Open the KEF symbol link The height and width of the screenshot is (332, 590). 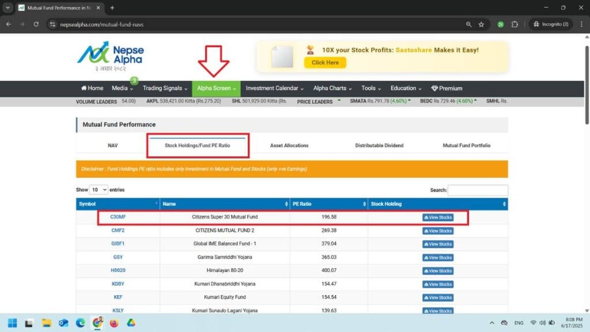pyautogui.click(x=118, y=297)
